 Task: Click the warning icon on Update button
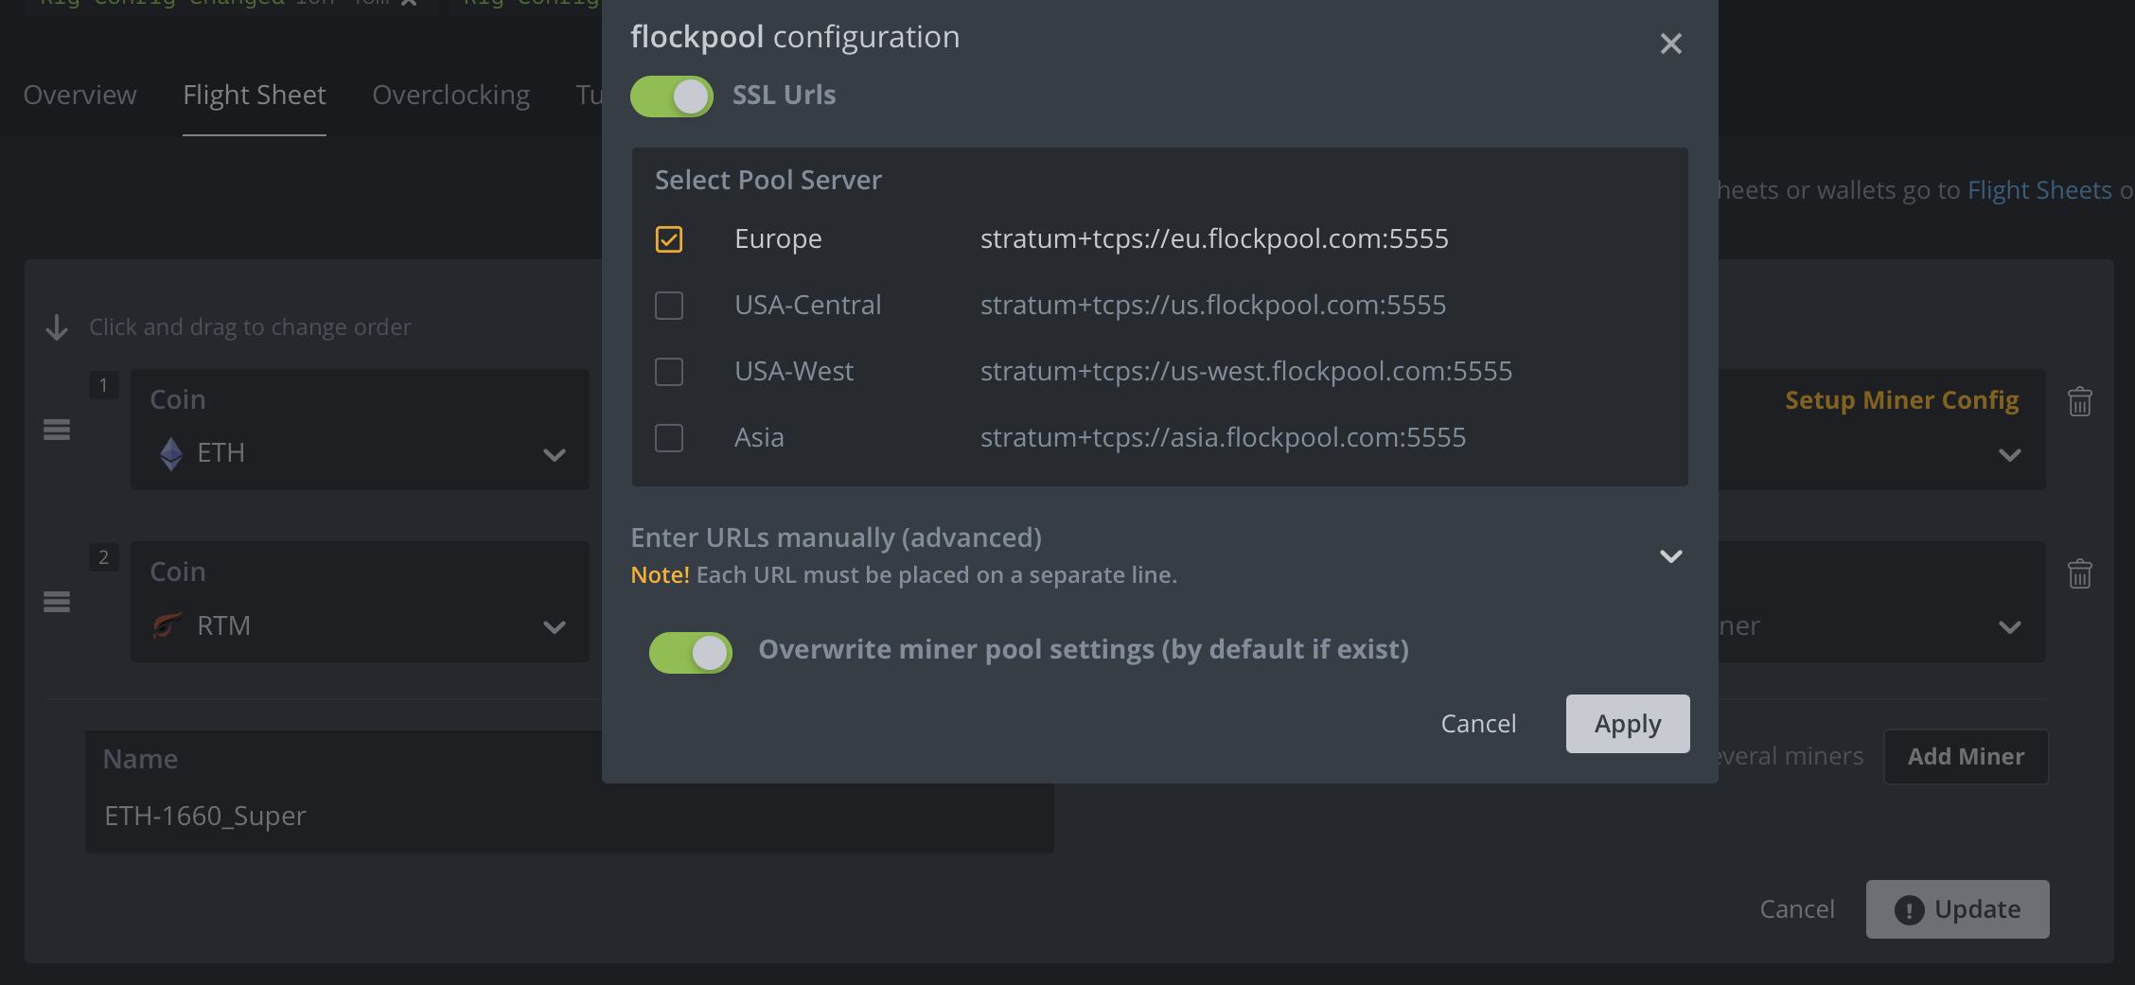coord(1909,910)
